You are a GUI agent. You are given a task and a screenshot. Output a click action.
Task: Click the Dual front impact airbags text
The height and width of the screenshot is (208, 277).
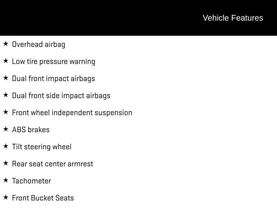tap(54, 79)
